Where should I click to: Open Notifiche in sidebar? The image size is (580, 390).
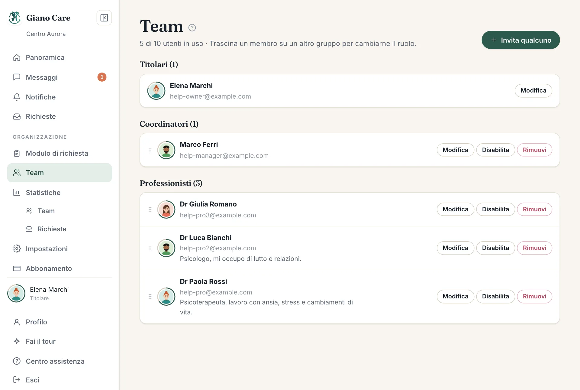pos(60,97)
